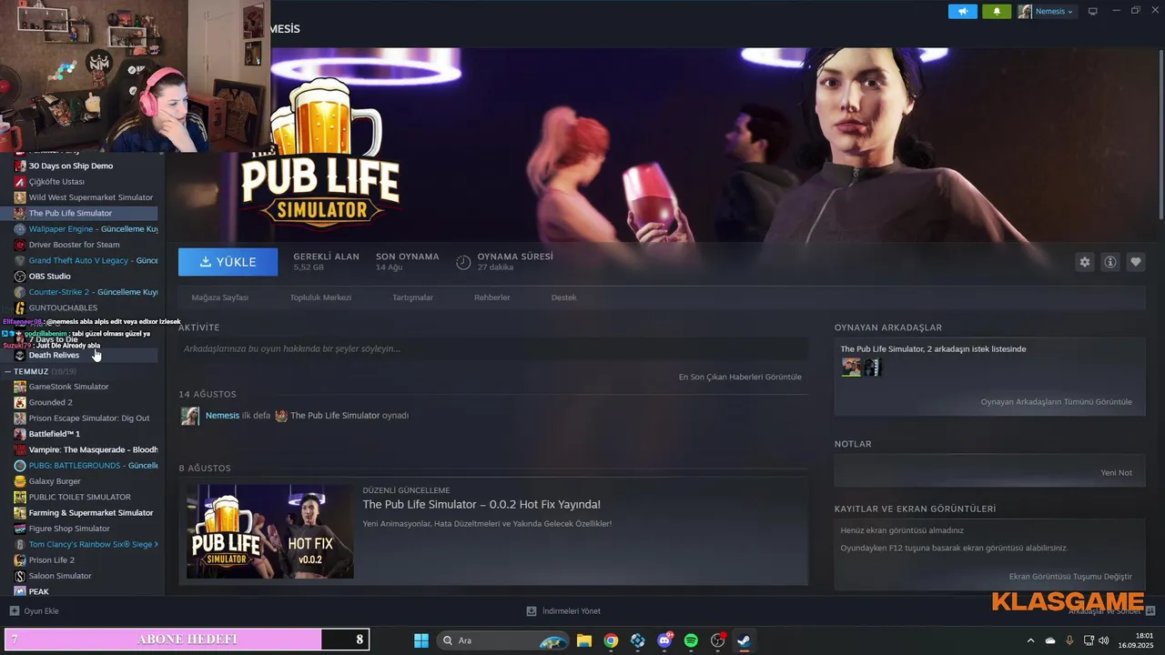Select Farming & Supermarket Simulator
Screen dimensions: 1165x655
click(91, 512)
